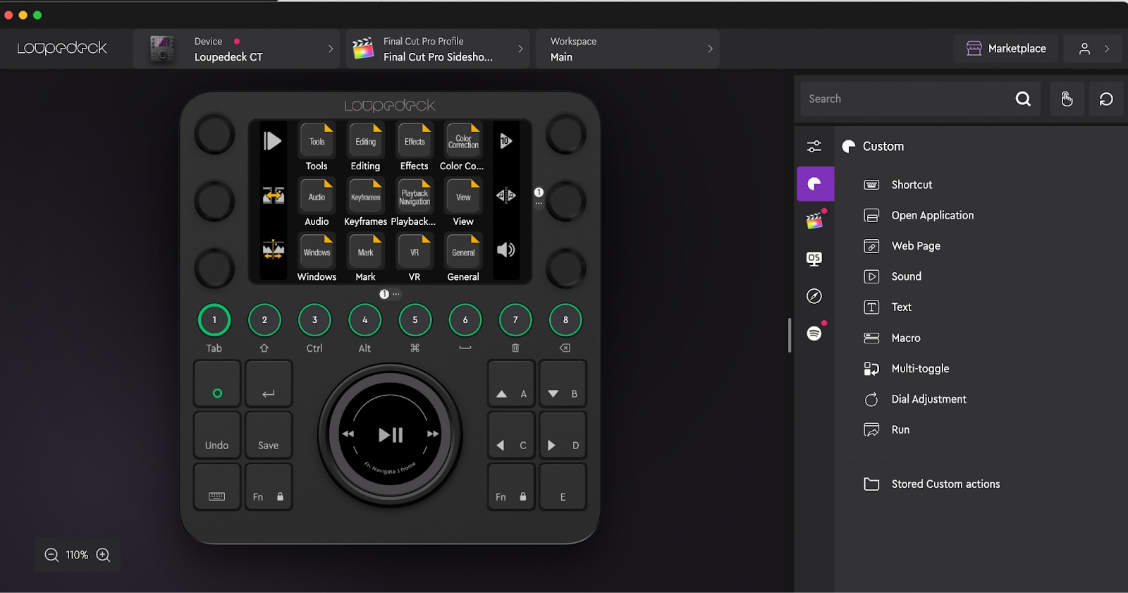Select the Custom actions sidebar icon
The image size is (1128, 593).
point(816,184)
